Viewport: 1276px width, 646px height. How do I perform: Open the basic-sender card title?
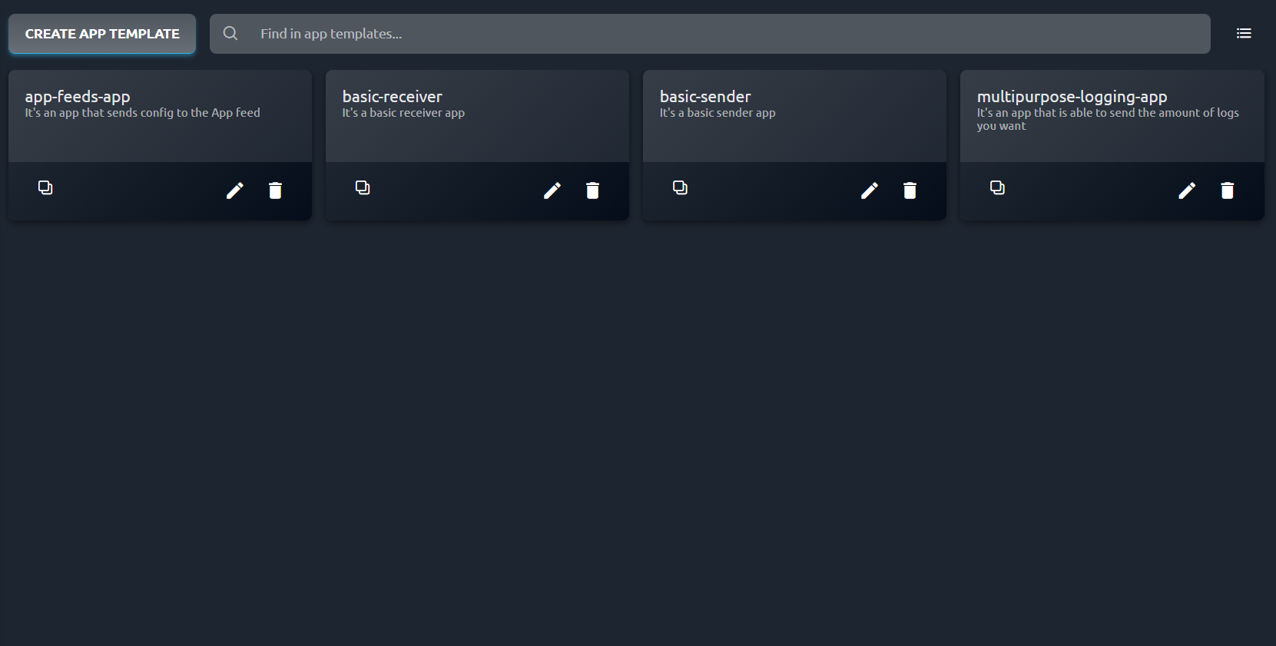pyautogui.click(x=705, y=97)
